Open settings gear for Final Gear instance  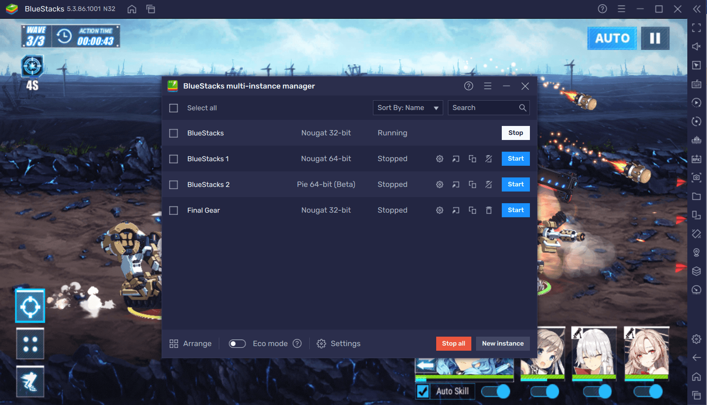pyautogui.click(x=439, y=210)
